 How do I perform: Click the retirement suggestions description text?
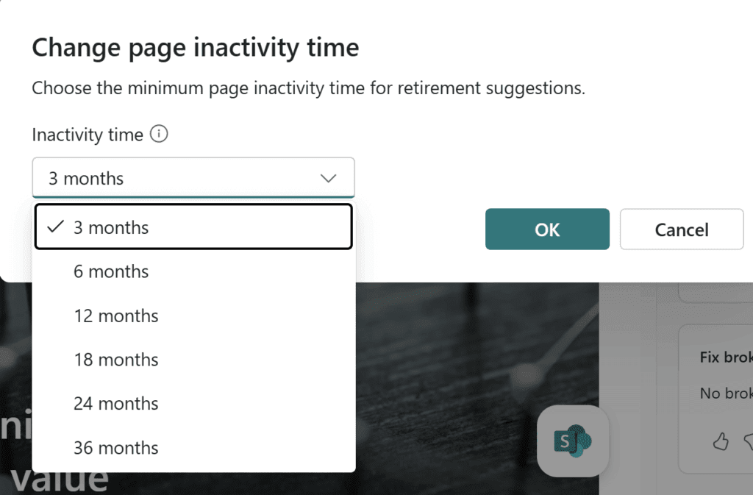click(308, 89)
